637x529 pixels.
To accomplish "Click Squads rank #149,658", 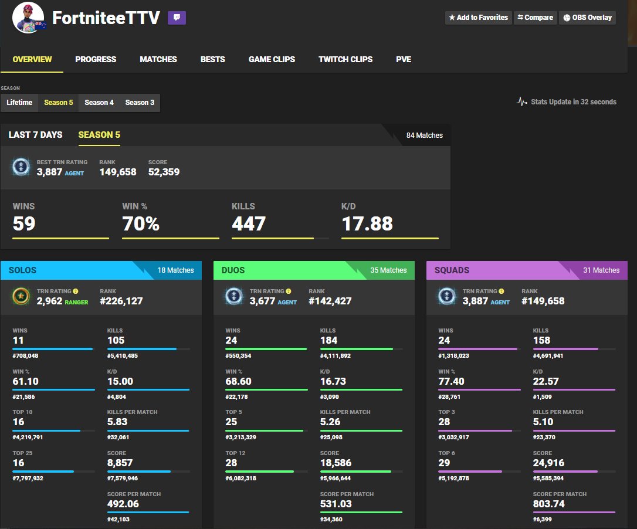I will click(543, 301).
